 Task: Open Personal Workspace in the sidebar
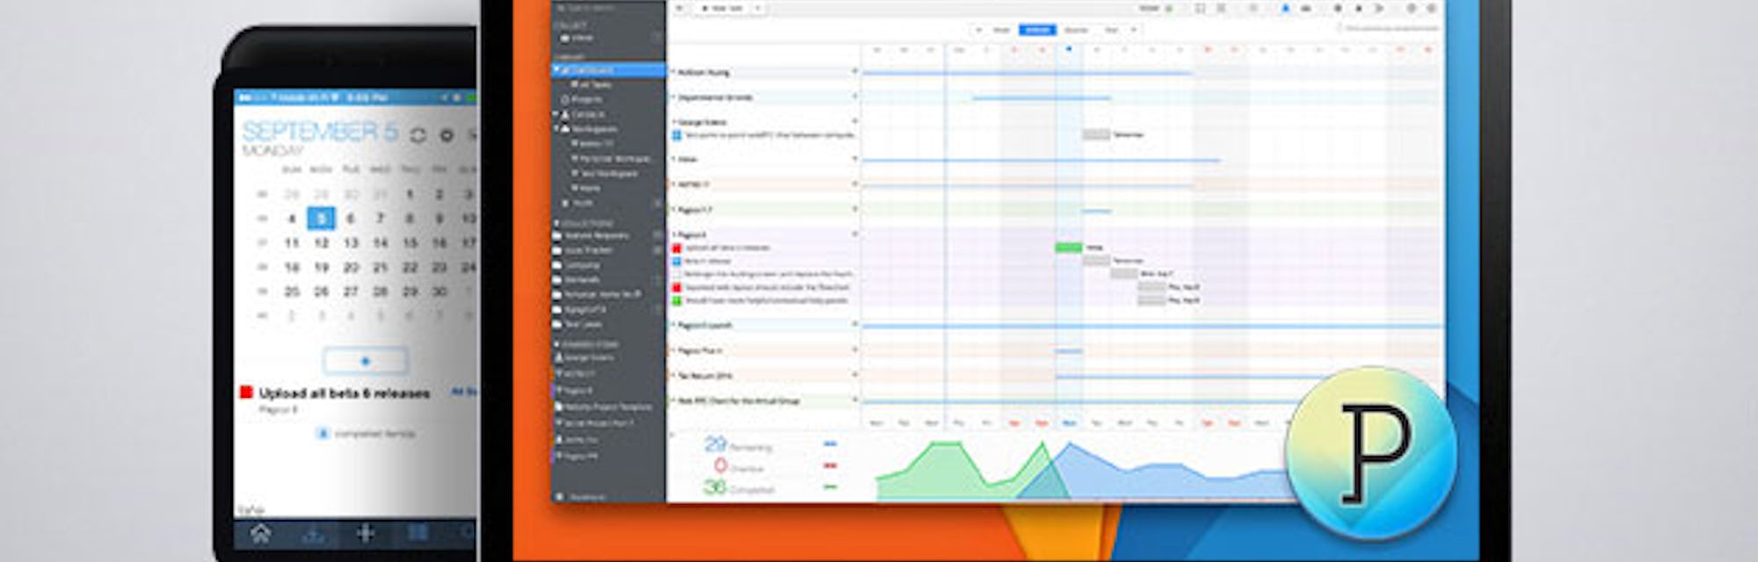click(613, 158)
